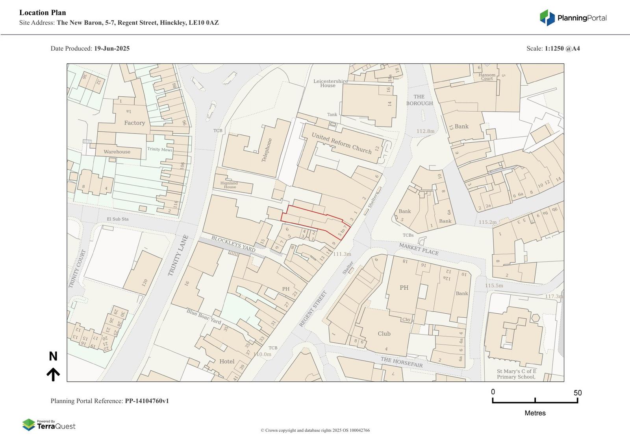Click the TRINITY LANE street name

(178, 256)
